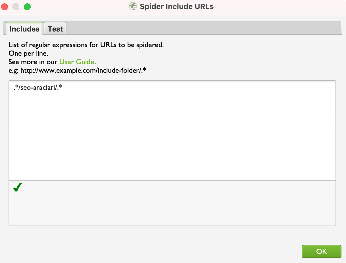Close the Spider Include URLs window
The image size is (346, 263).
click(5, 7)
